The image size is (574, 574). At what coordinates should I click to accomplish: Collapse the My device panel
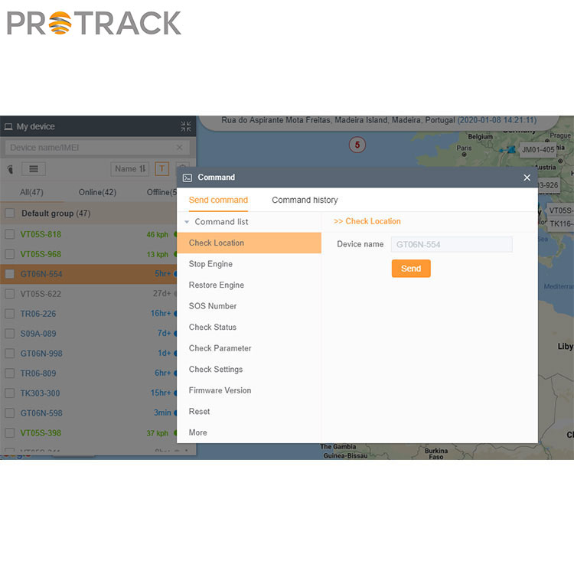pos(186,126)
